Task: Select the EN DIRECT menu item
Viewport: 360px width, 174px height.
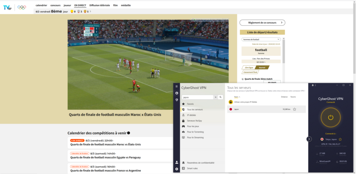Action: click(80, 5)
